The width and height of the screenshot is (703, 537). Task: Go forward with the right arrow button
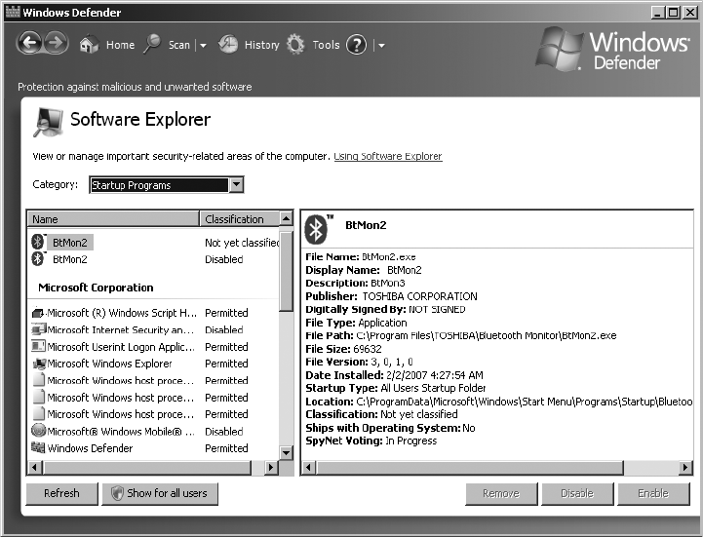(x=56, y=44)
